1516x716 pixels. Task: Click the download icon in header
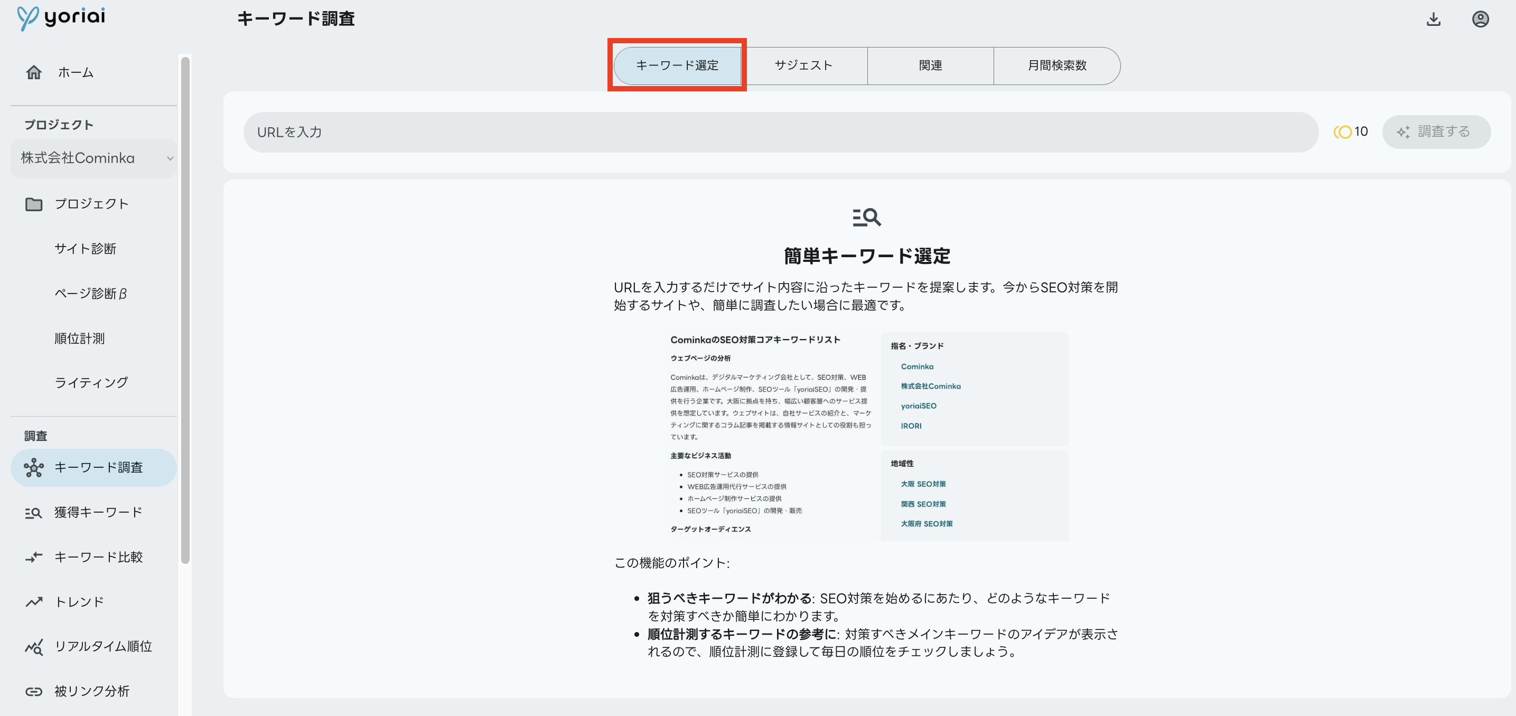1434,20
